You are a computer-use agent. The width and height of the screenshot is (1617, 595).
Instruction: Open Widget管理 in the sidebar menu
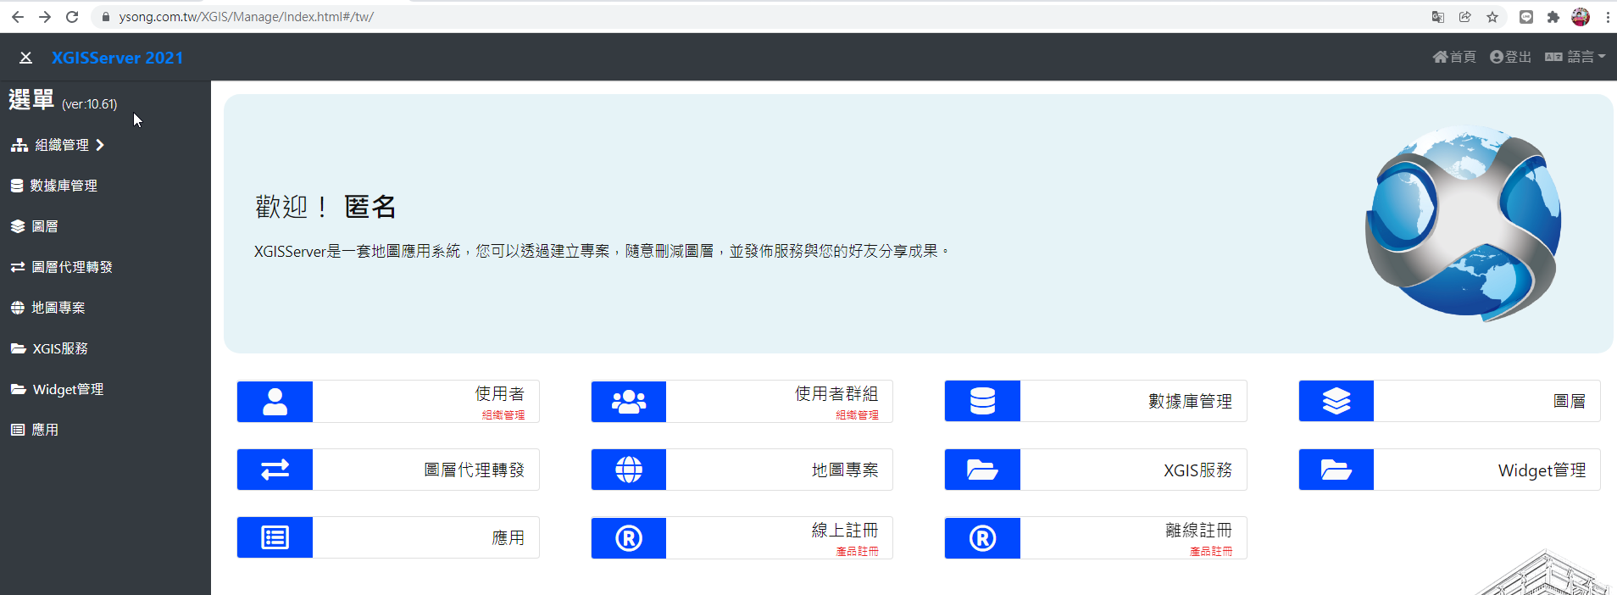click(x=57, y=389)
